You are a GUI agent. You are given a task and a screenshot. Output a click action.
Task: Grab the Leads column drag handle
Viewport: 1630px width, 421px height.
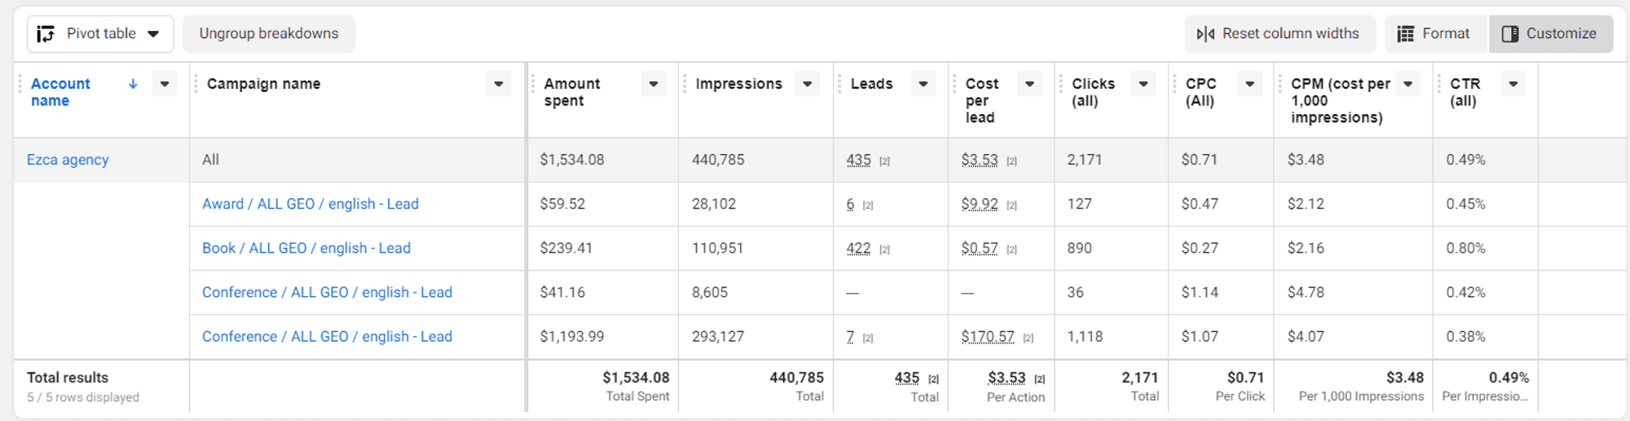coord(839,84)
